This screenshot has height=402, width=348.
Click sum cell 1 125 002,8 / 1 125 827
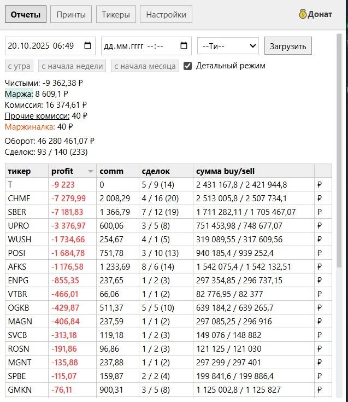point(238,389)
